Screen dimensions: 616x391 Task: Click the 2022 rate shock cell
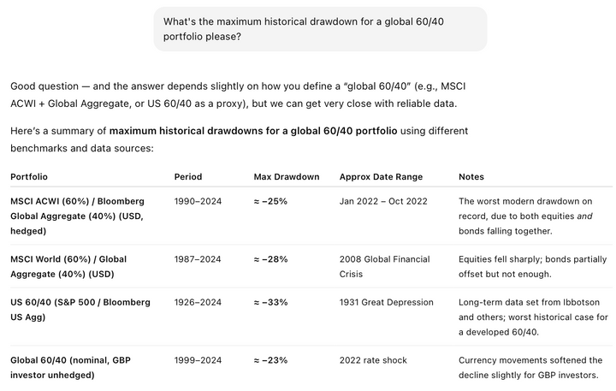374,360
